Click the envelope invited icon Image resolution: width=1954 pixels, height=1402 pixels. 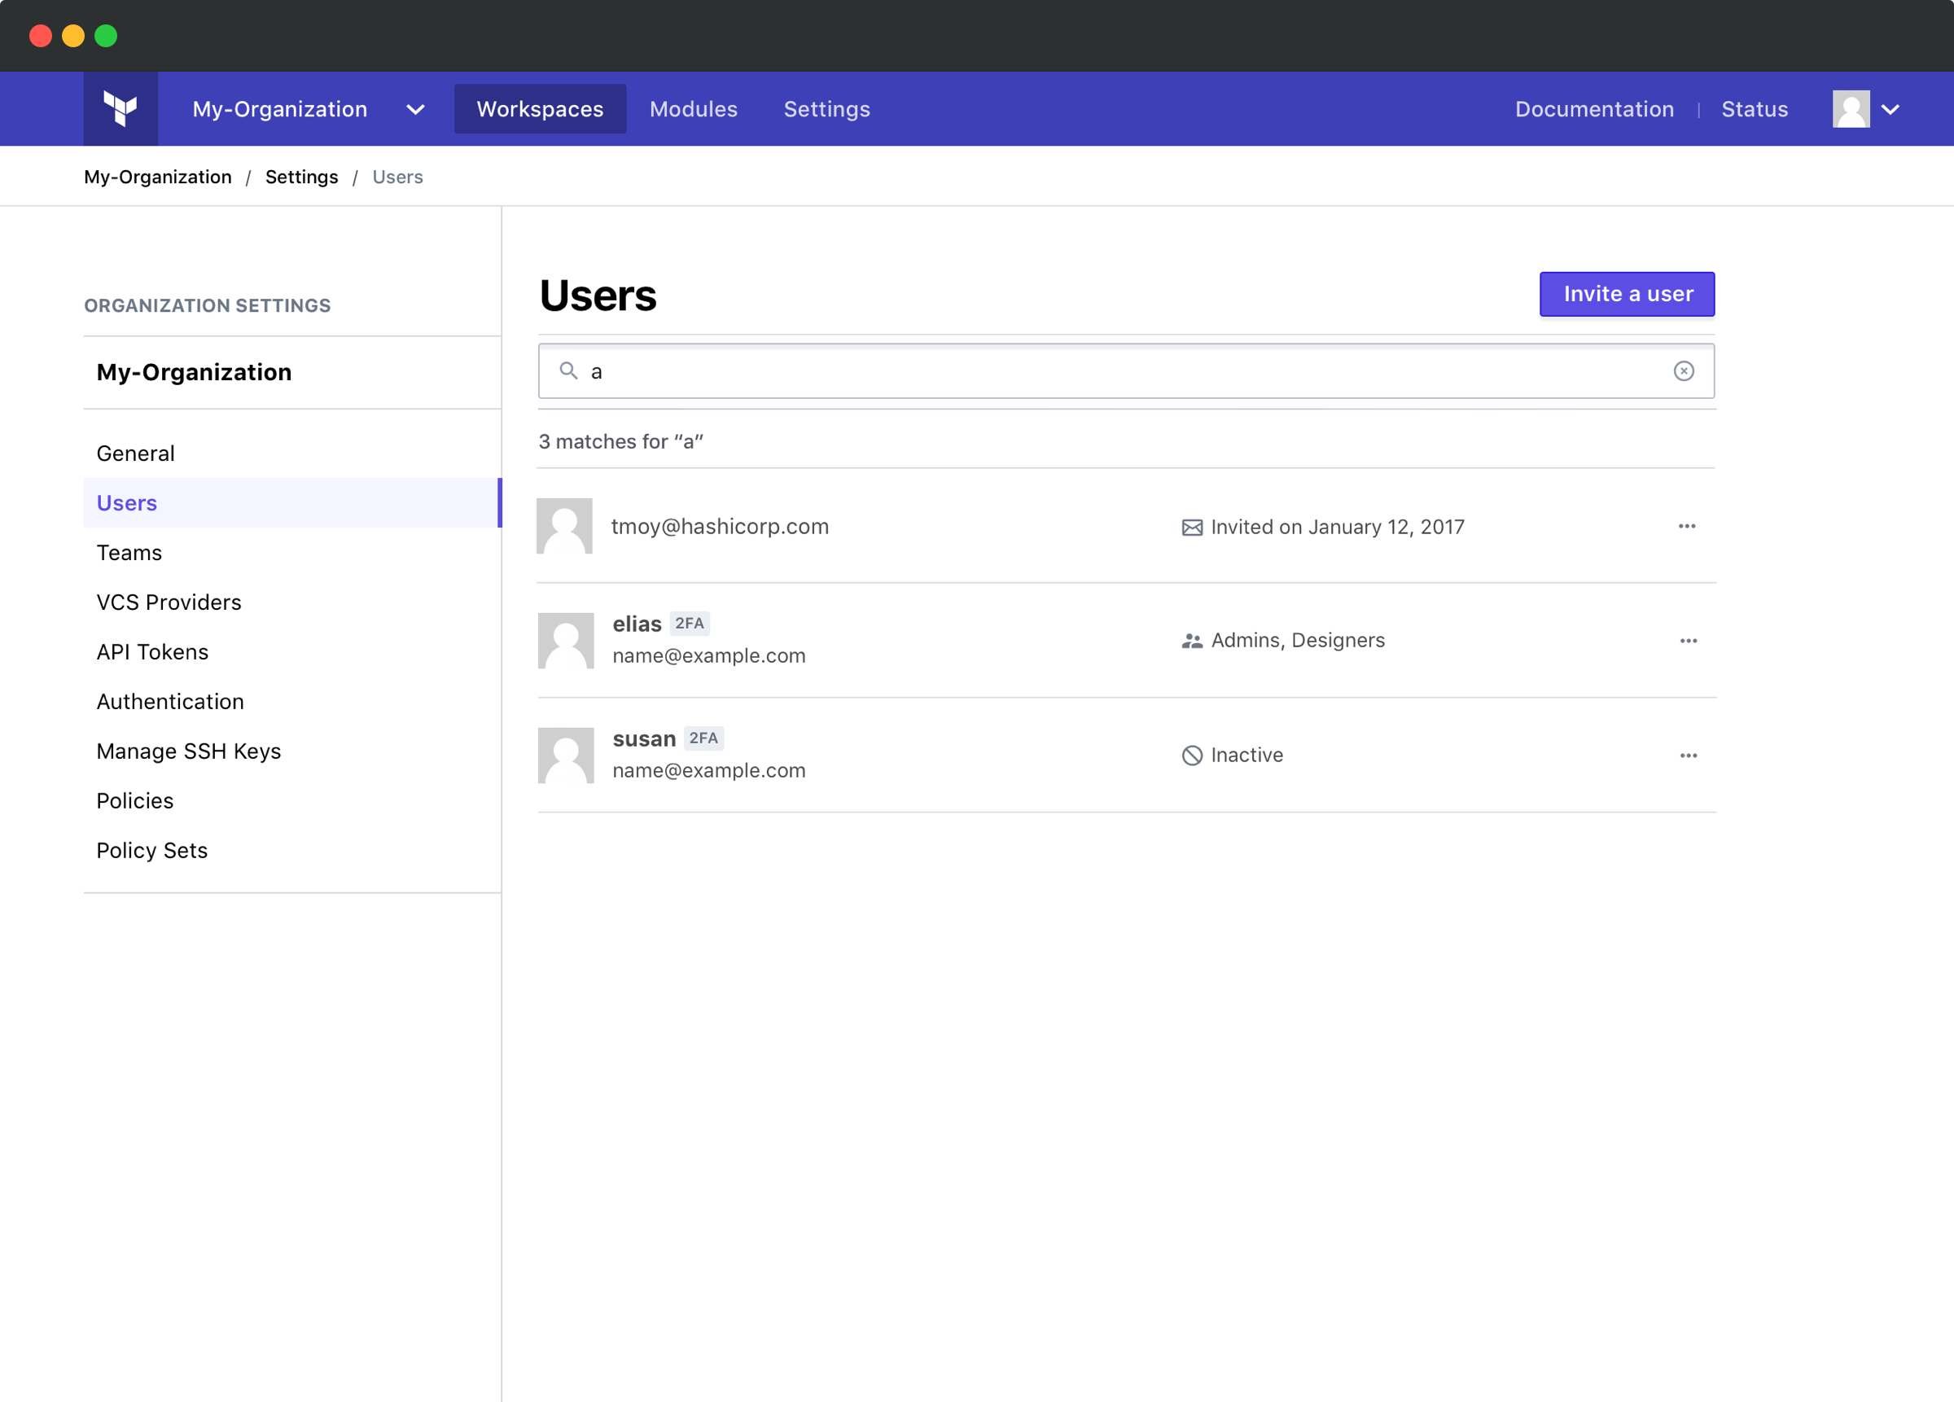point(1191,528)
